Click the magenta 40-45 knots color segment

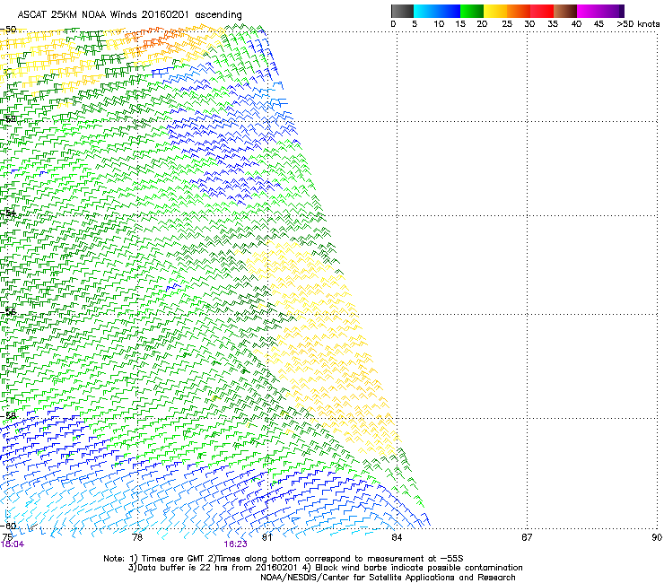589,11
